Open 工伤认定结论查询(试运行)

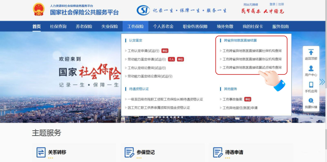[x=147, y=68]
